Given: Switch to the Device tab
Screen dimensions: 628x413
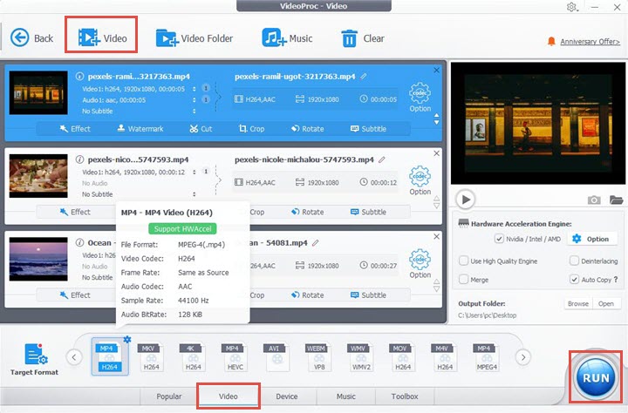Looking at the screenshot, I should click(287, 396).
